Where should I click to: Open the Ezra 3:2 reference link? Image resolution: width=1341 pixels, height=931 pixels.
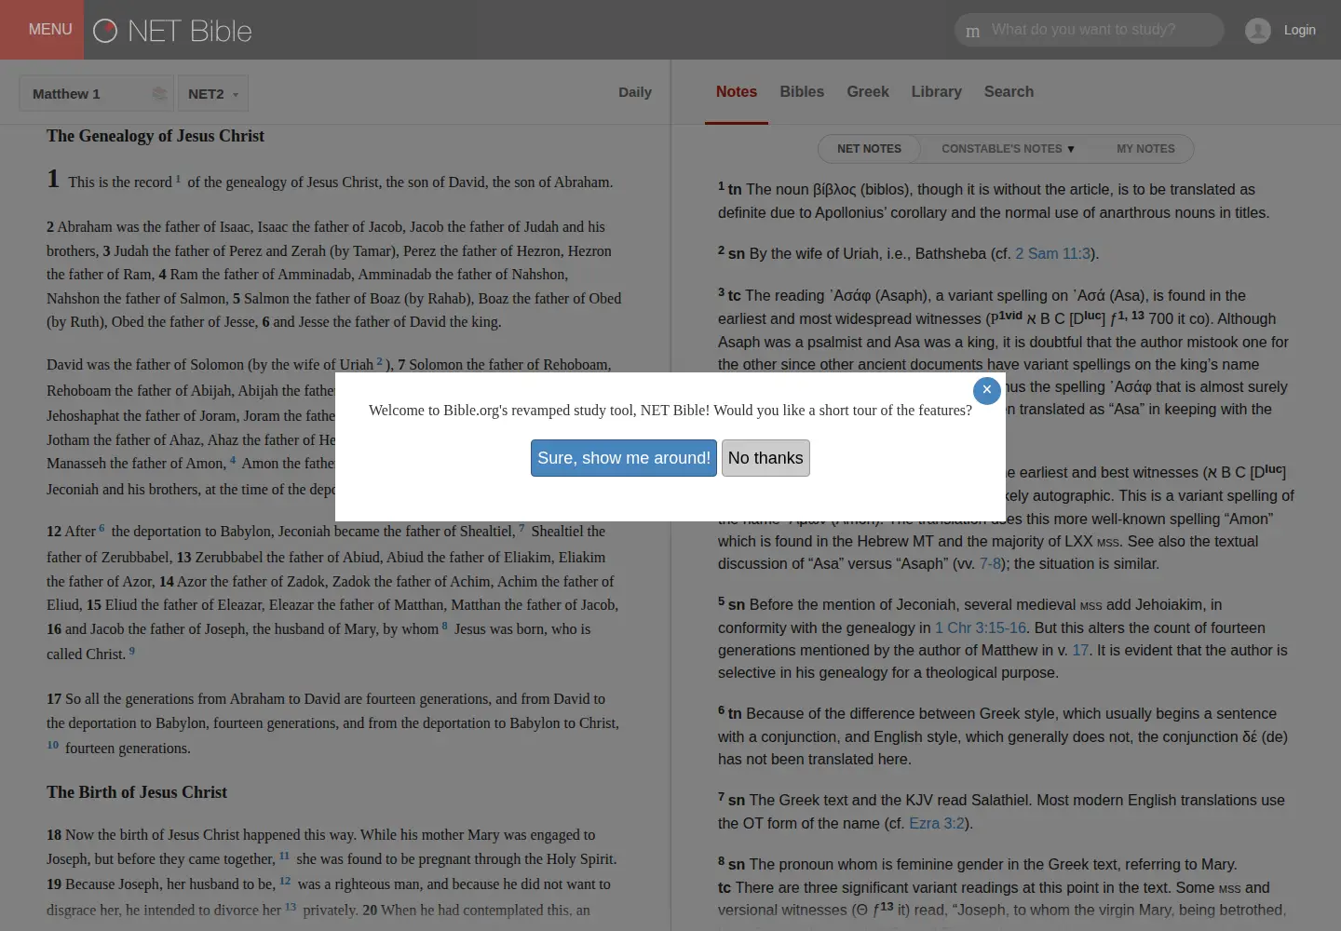point(937,823)
